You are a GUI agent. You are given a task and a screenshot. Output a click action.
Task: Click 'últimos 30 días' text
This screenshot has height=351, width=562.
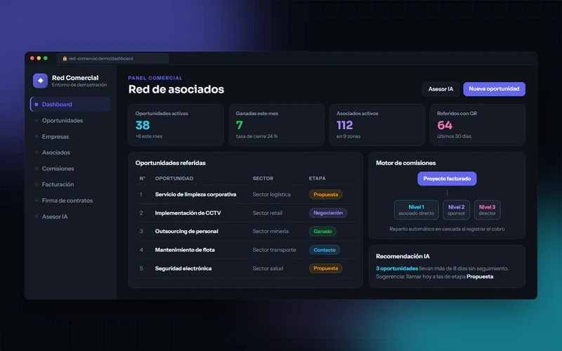454,136
